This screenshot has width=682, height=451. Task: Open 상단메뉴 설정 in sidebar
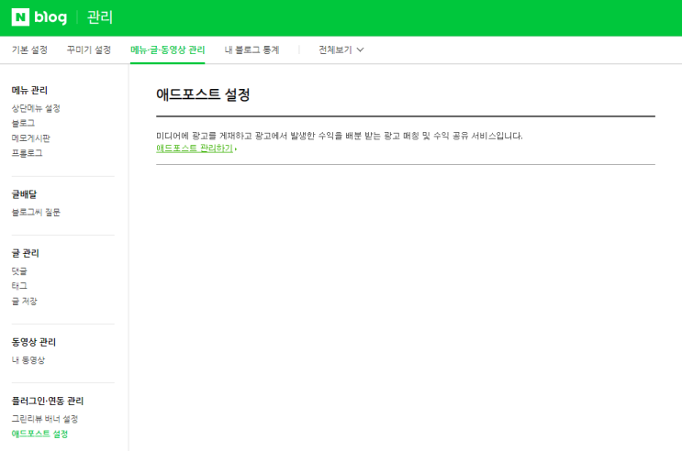click(x=36, y=108)
